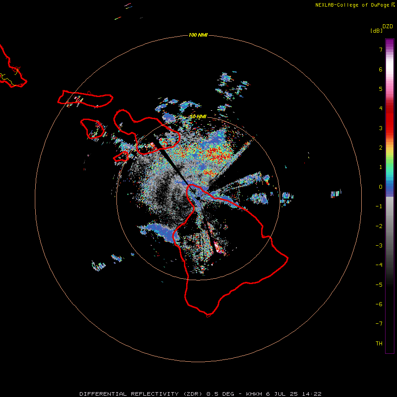
Task: Click the 6 value on color scale
Action: click(381, 69)
